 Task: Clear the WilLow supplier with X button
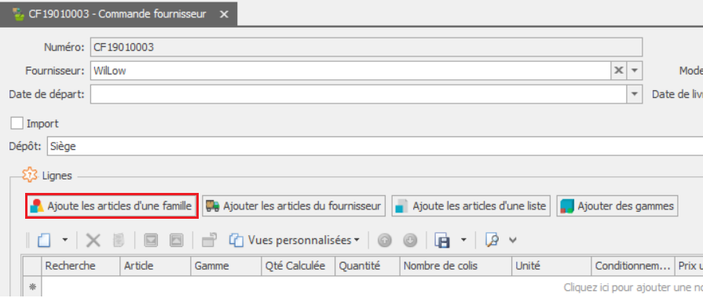tap(619, 71)
